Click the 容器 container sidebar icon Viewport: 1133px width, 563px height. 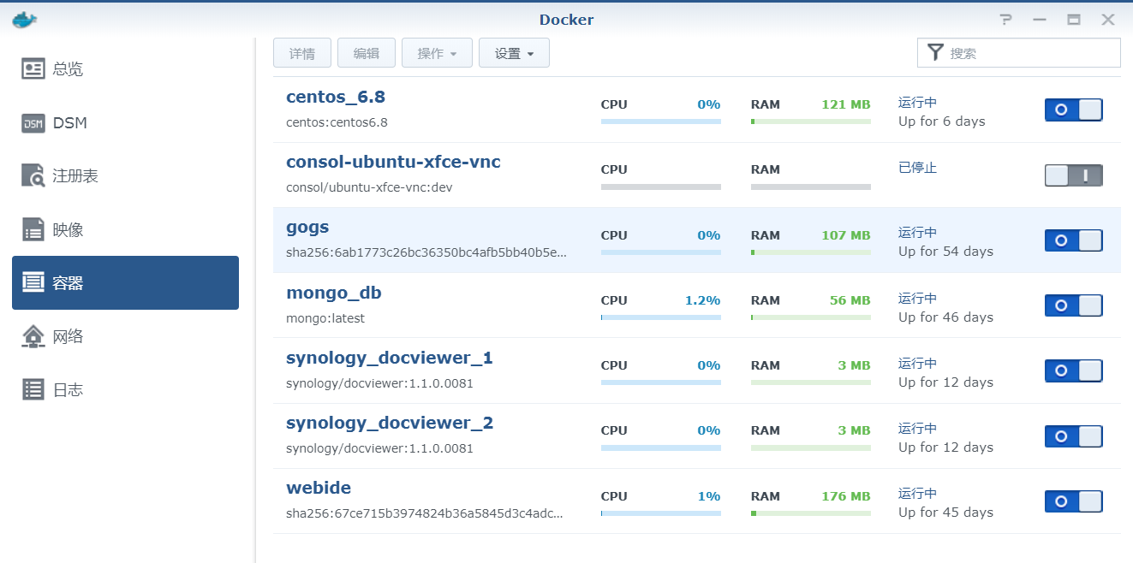pos(33,282)
